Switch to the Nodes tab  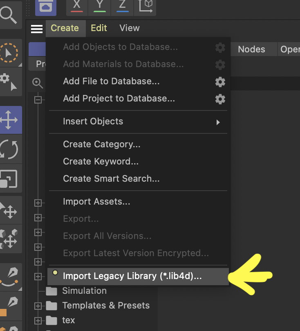pos(251,50)
